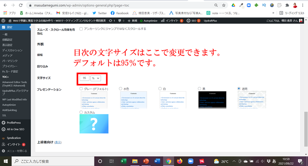Select the カスタム presentation radio
Screen dimensions: 308x166
click(81, 112)
